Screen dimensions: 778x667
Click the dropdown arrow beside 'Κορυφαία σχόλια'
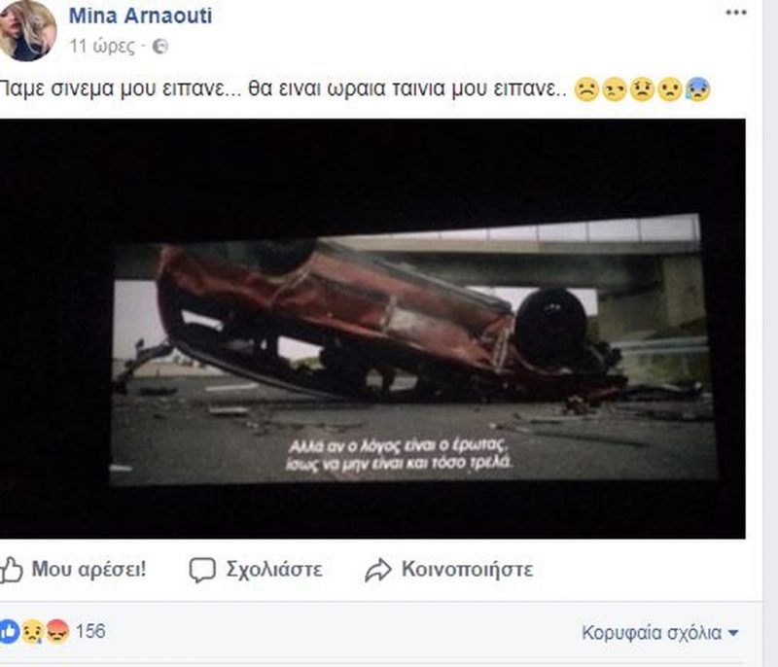pyautogui.click(x=733, y=633)
